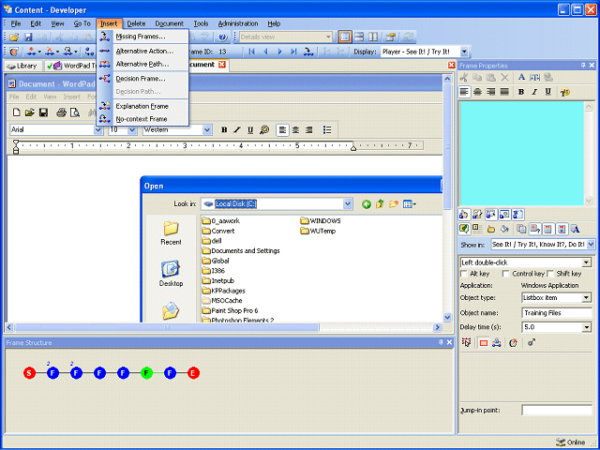The height and width of the screenshot is (450, 600).
Task: Open the Show in dropdown
Action: point(592,244)
